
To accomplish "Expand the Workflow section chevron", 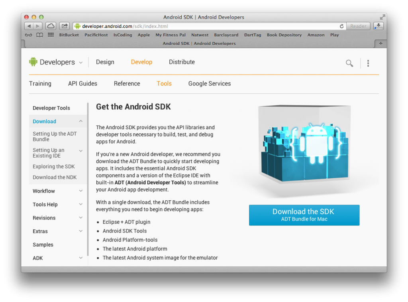I will [x=80, y=191].
